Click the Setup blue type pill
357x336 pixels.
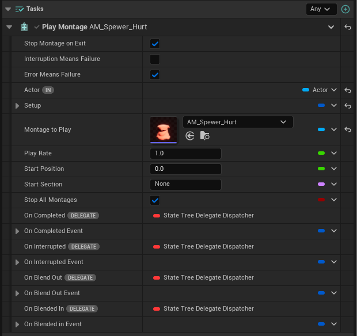click(x=321, y=105)
